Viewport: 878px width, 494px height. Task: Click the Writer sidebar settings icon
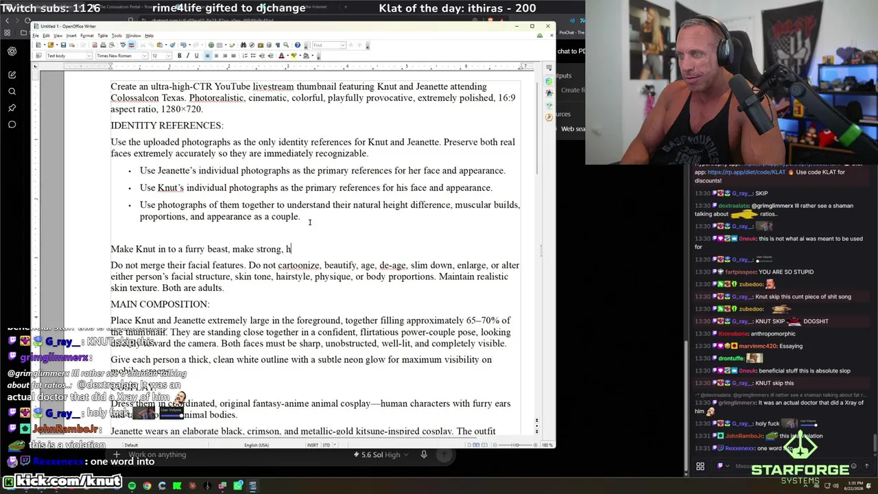[549, 67]
